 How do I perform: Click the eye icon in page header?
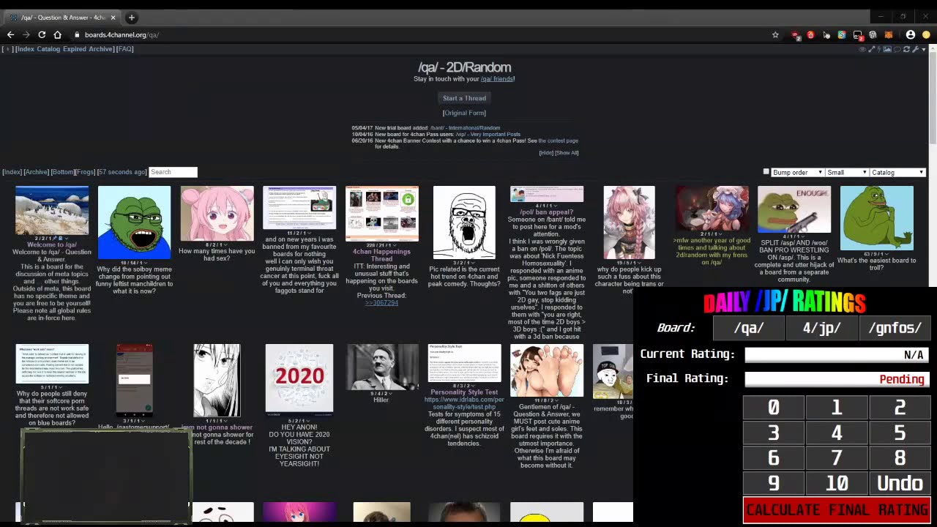point(862,49)
